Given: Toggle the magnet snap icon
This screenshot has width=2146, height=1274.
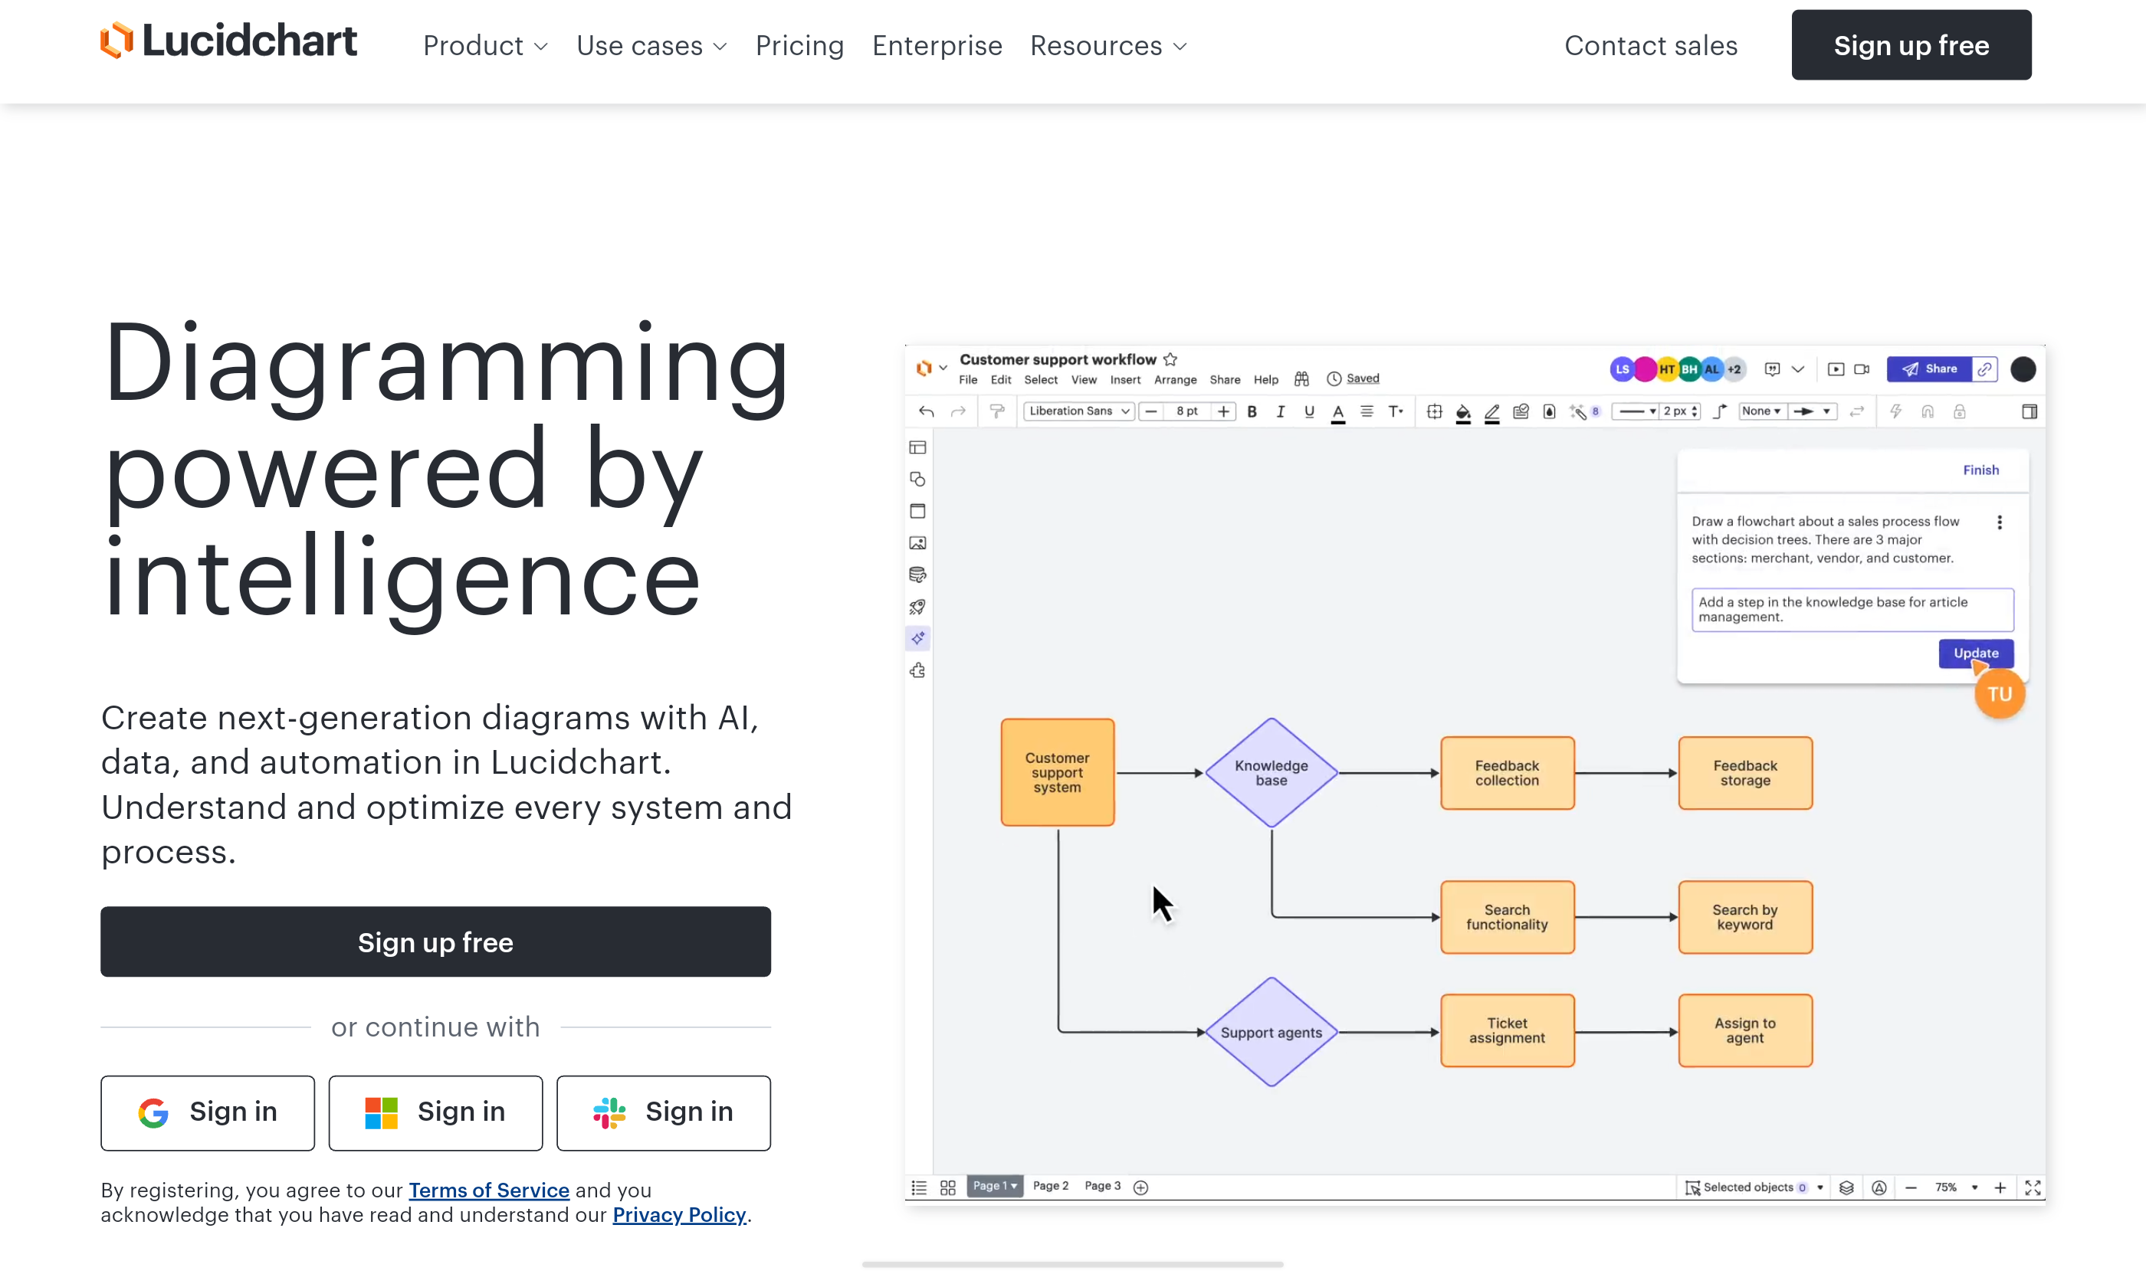Looking at the screenshot, I should tap(1928, 412).
